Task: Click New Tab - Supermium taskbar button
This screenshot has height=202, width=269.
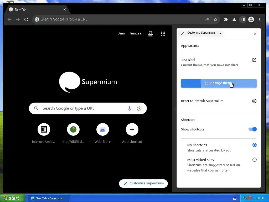Action: pyautogui.click(x=49, y=198)
